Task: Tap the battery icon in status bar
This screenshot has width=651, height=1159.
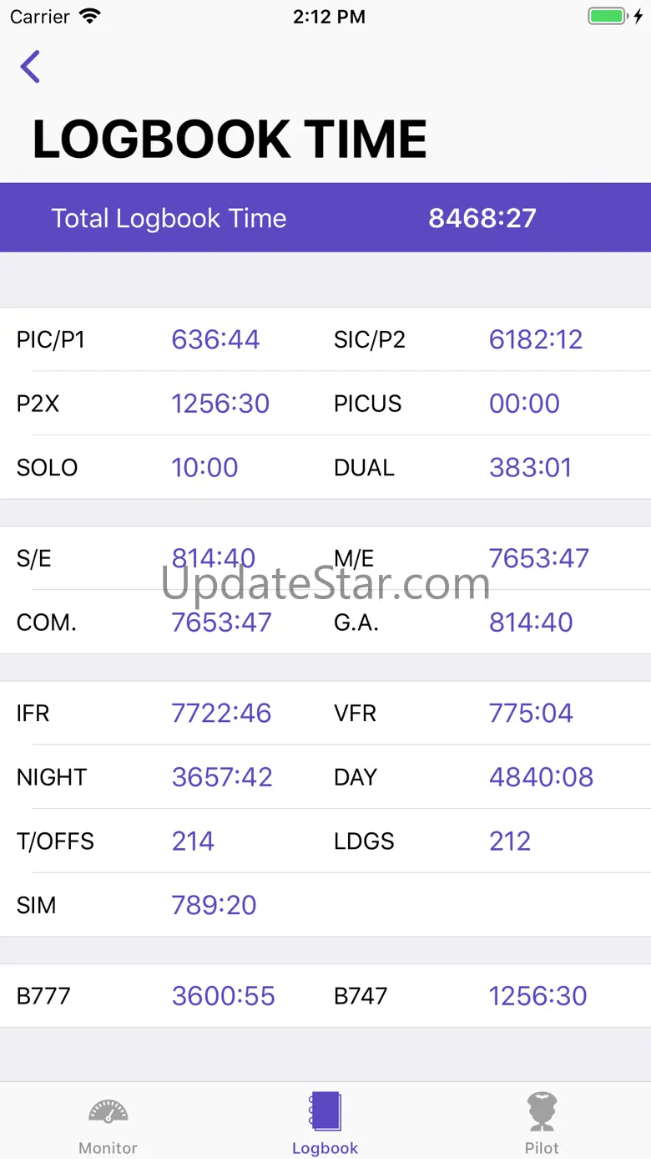Action: click(x=609, y=17)
